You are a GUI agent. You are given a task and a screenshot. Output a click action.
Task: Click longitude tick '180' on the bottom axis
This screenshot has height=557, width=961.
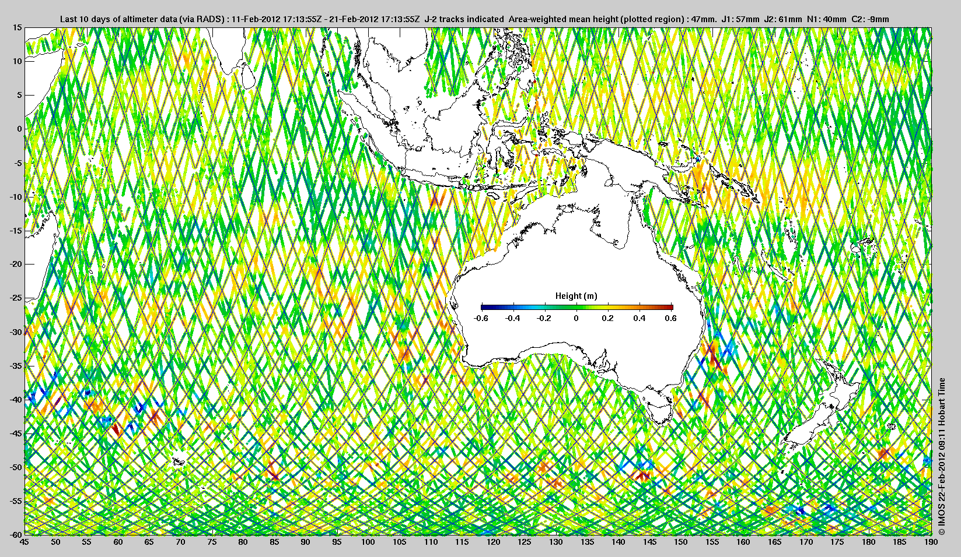tap(868, 542)
